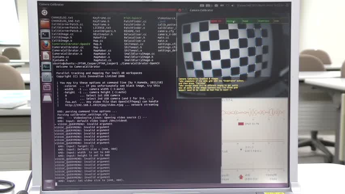Toggle the red menu button in Camera Calibrator
This screenshot has width=345, height=194.
click(x=217, y=21)
